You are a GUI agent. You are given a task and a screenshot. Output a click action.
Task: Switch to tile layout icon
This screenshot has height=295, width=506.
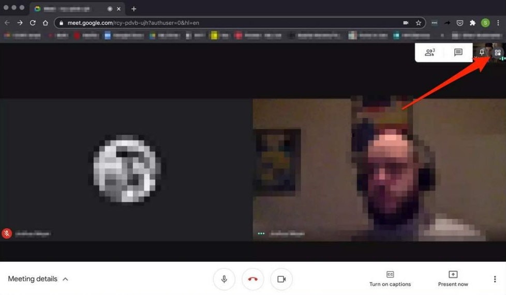pyautogui.click(x=498, y=52)
